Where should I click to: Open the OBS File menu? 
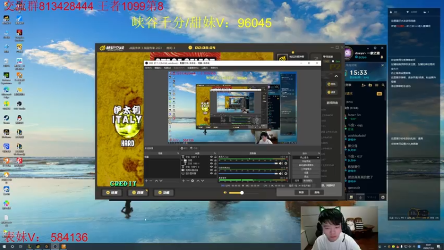148,68
